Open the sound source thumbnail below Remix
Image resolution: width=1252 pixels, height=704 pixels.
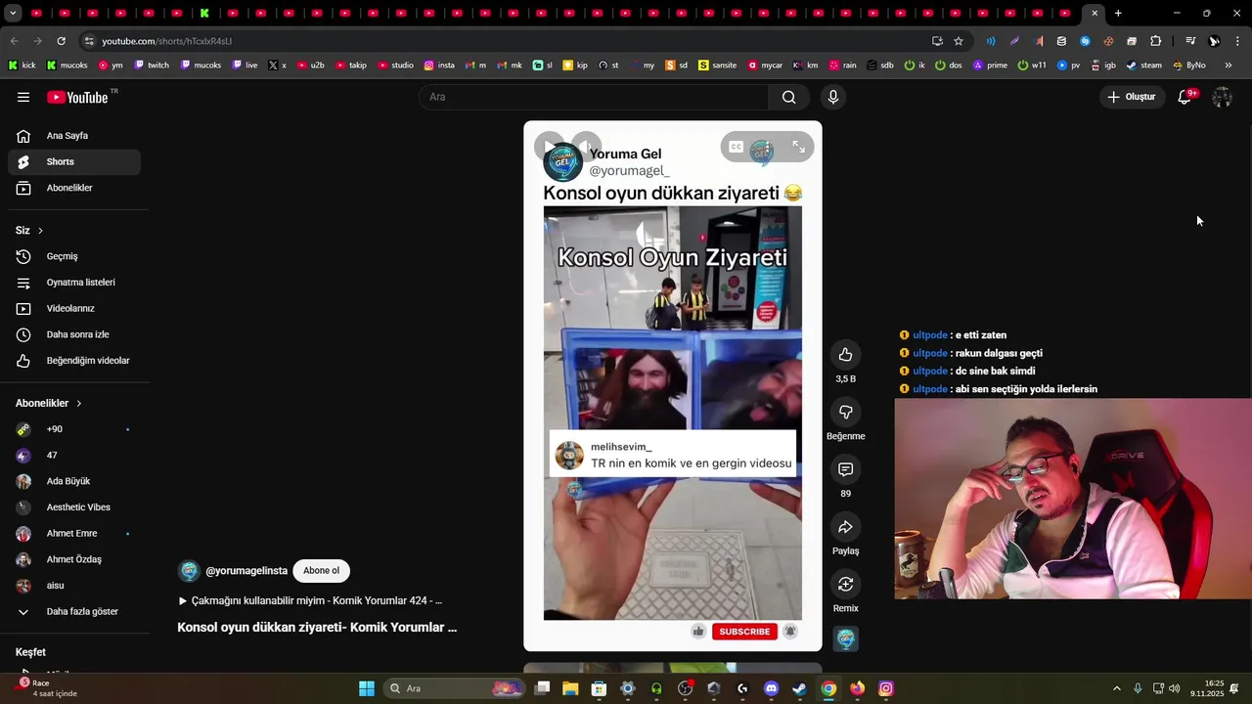click(845, 638)
